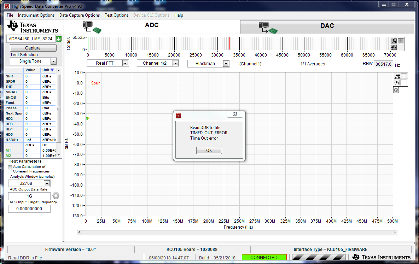Click the DAC board icon on the DAC tab
Viewport: 419px width, 264px height.
tap(268, 28)
